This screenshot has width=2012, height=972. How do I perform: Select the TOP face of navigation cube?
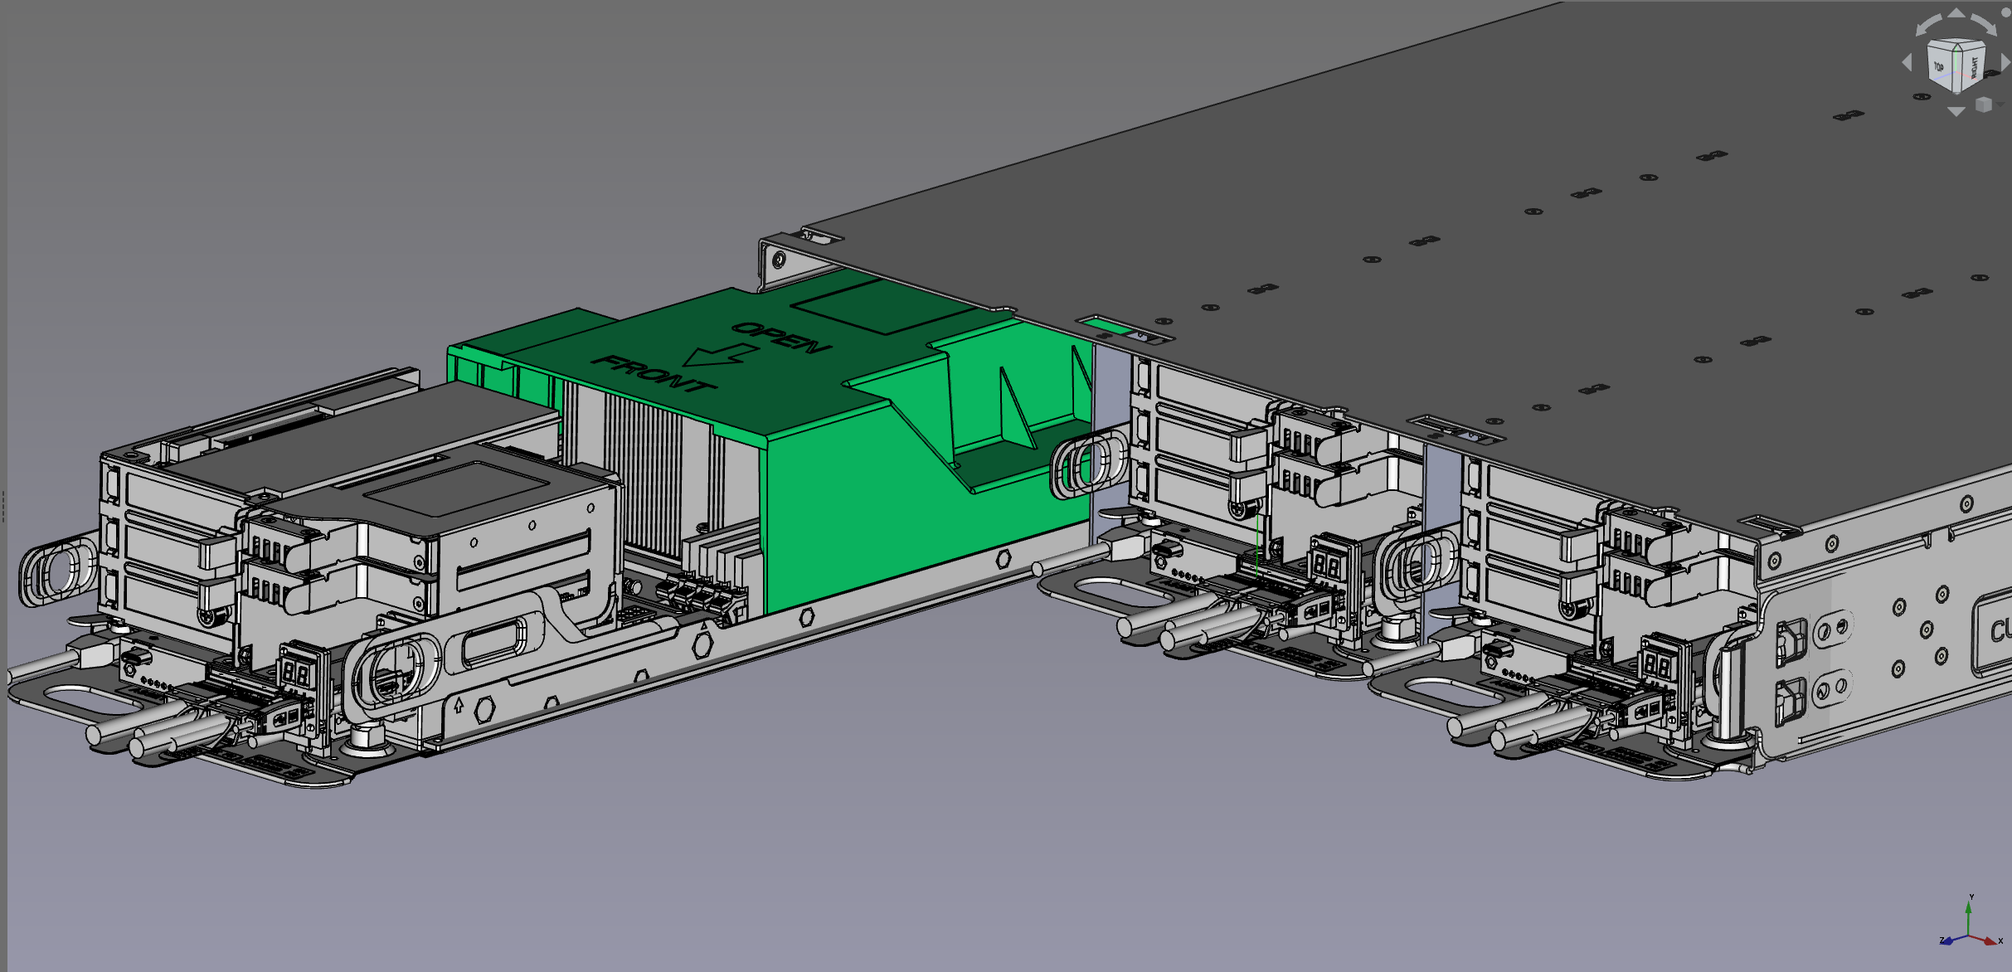click(x=1938, y=67)
